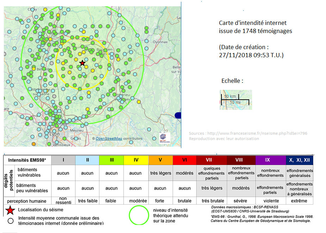The height and width of the screenshot is (233, 326).
Task: Select the green intensity III swatch
Action: (x=112, y=160)
